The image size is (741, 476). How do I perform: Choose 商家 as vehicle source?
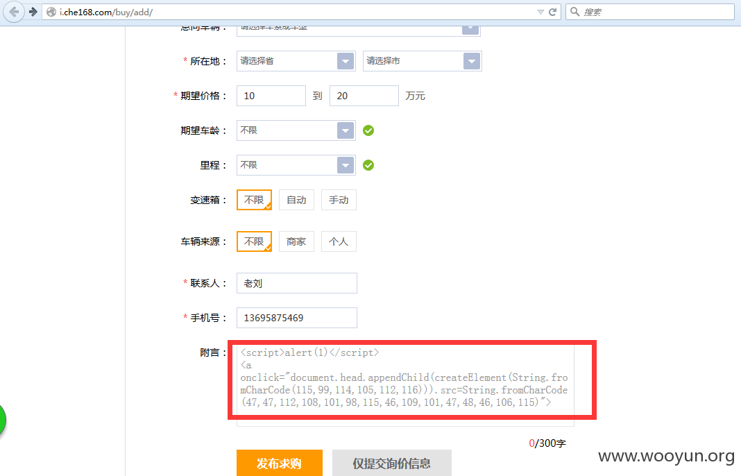296,241
